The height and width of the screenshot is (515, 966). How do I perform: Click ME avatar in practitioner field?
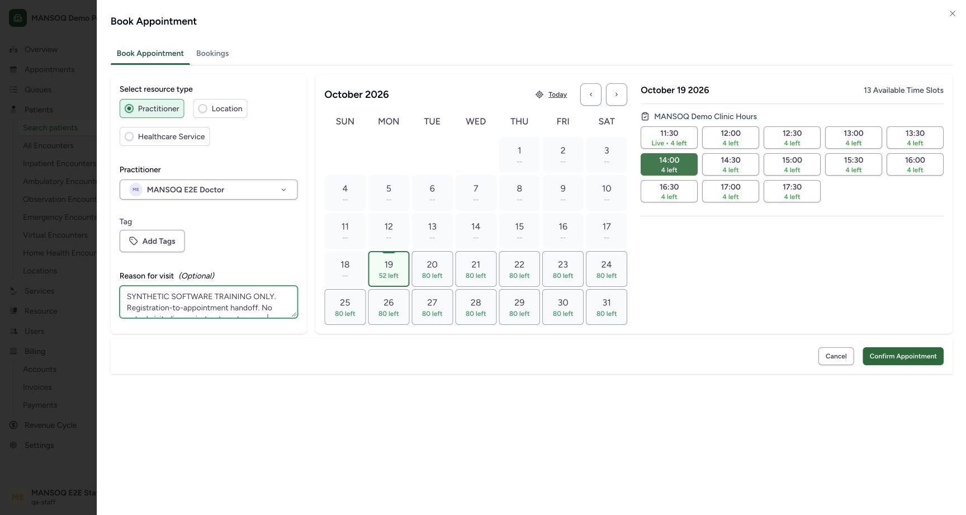(x=136, y=190)
